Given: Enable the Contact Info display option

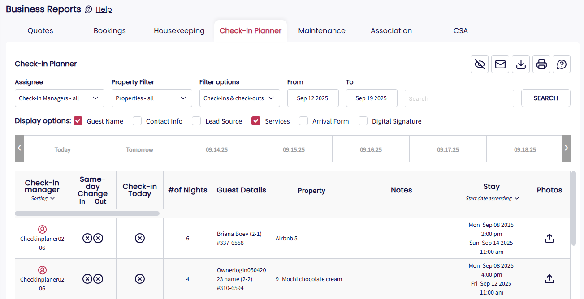Looking at the screenshot, I should [x=137, y=121].
